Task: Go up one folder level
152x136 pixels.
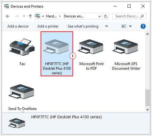Action: (30, 16)
